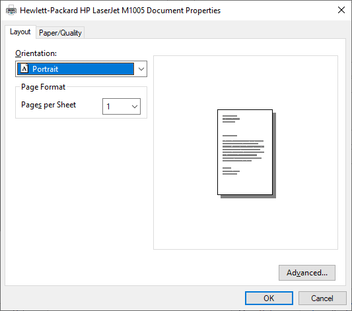Click the Page Format group heading
The image size is (352, 311).
[43, 87]
